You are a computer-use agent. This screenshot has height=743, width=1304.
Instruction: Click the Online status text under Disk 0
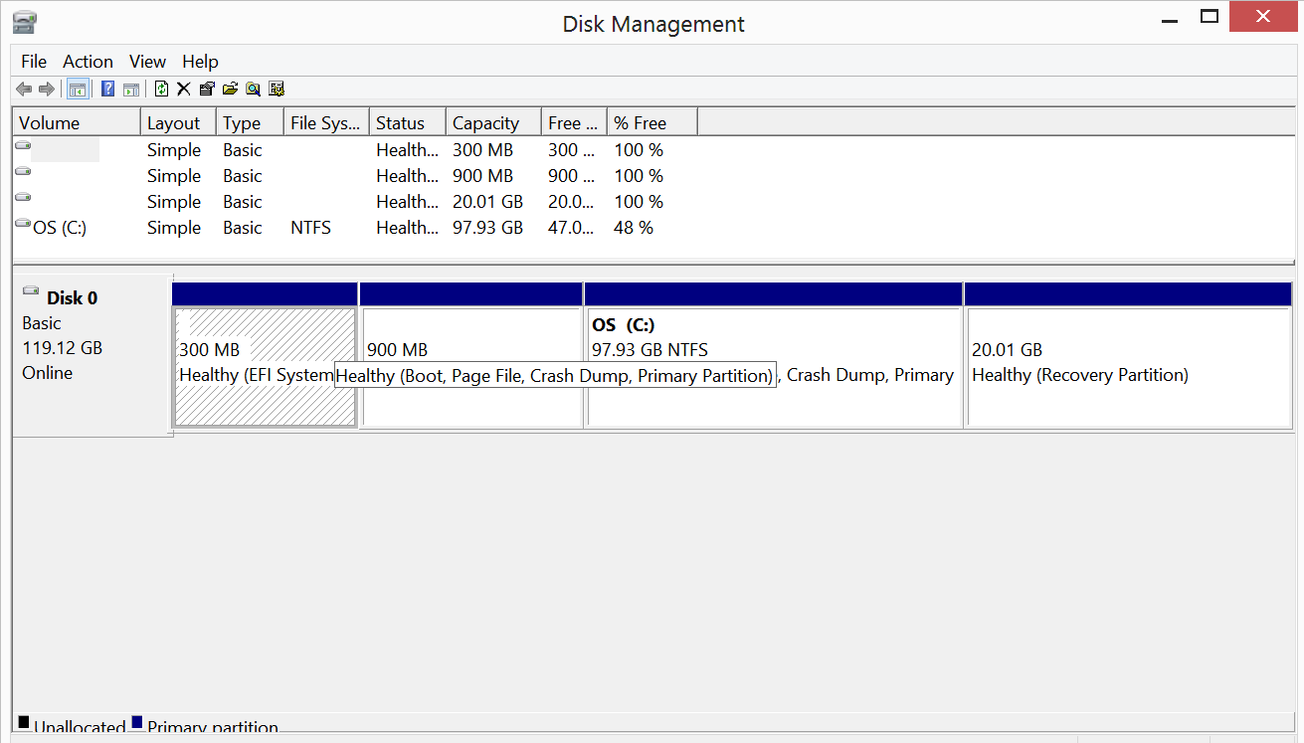click(47, 373)
